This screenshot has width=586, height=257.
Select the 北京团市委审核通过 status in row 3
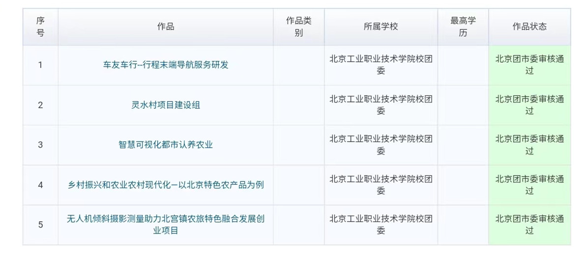point(529,145)
